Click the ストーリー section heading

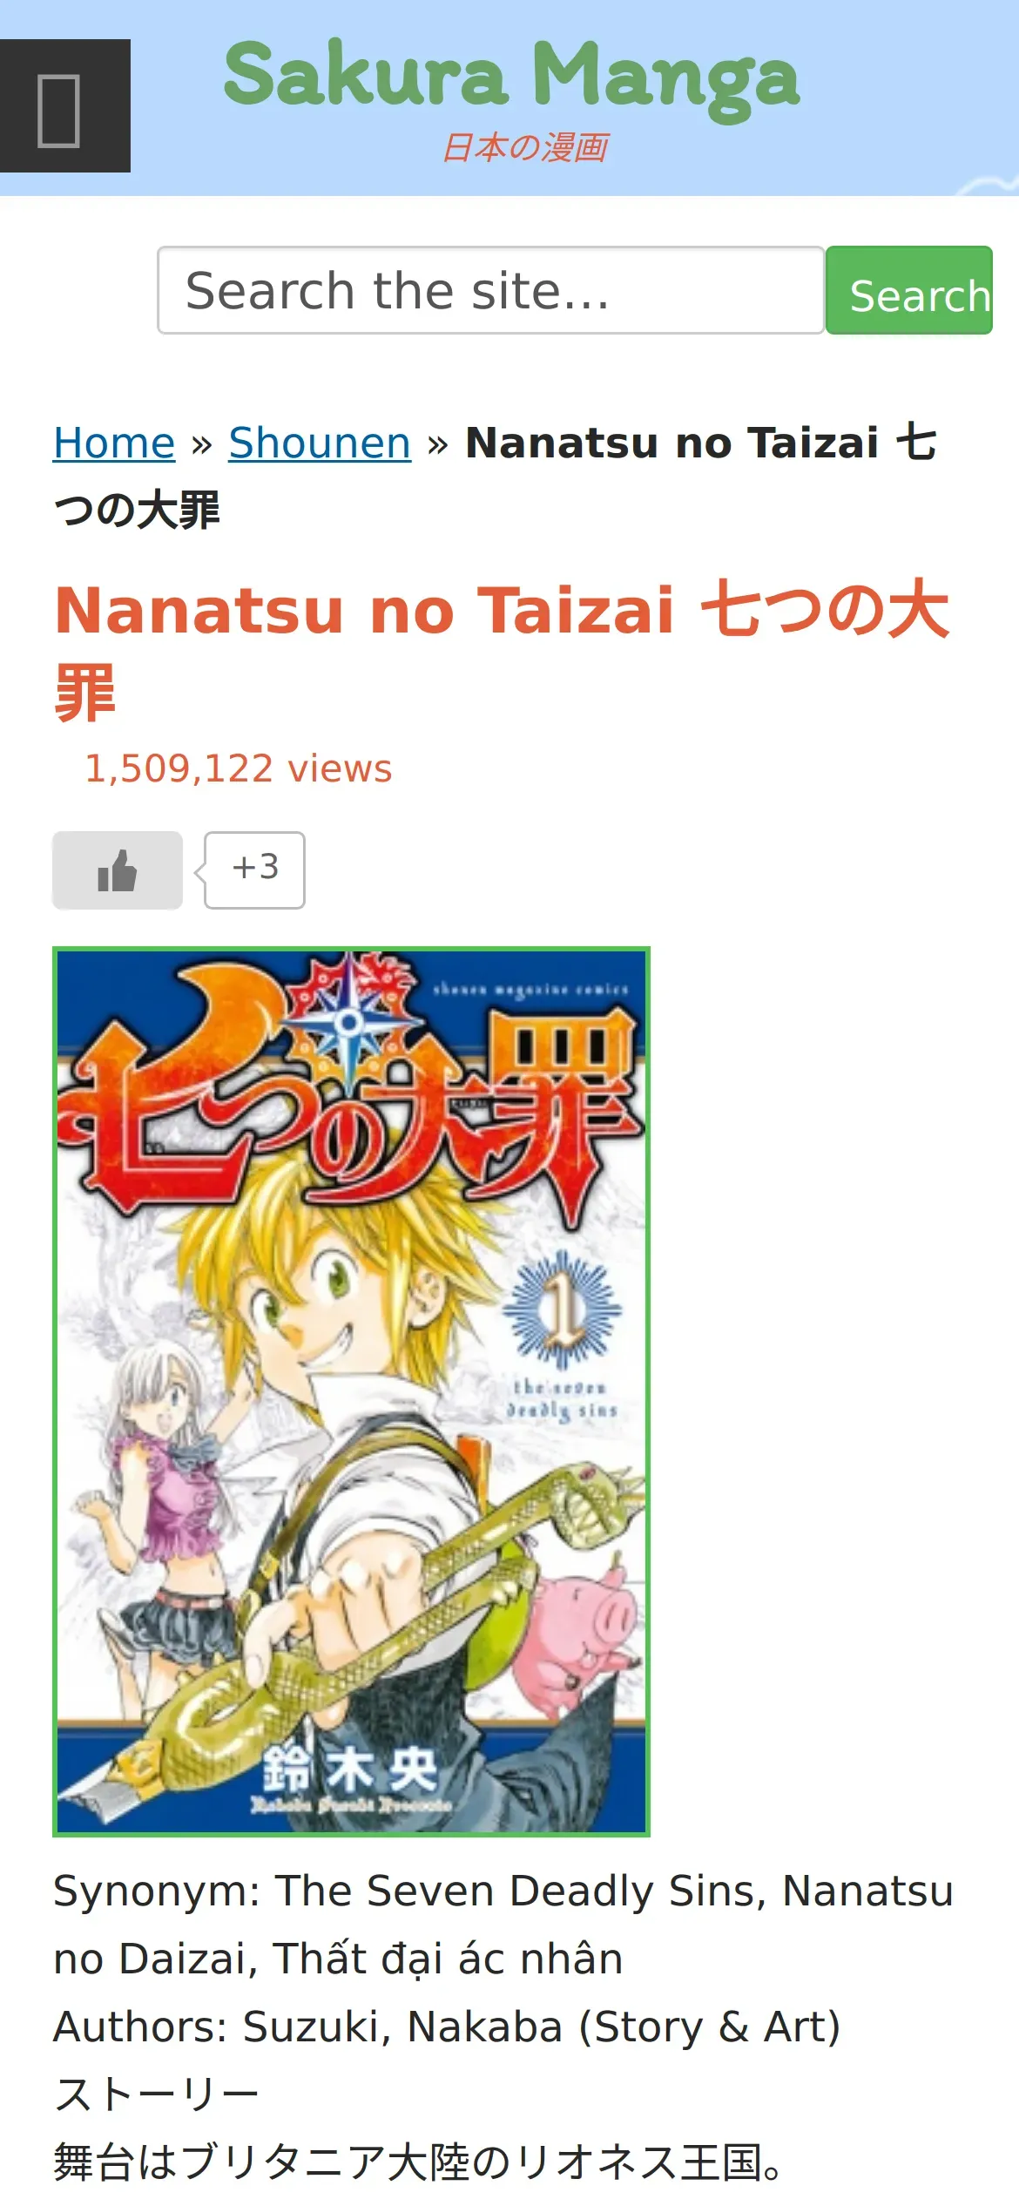pyautogui.click(x=156, y=2094)
